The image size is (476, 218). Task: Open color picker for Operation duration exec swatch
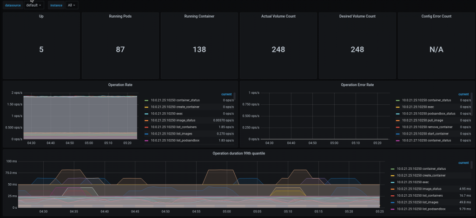point(392,182)
